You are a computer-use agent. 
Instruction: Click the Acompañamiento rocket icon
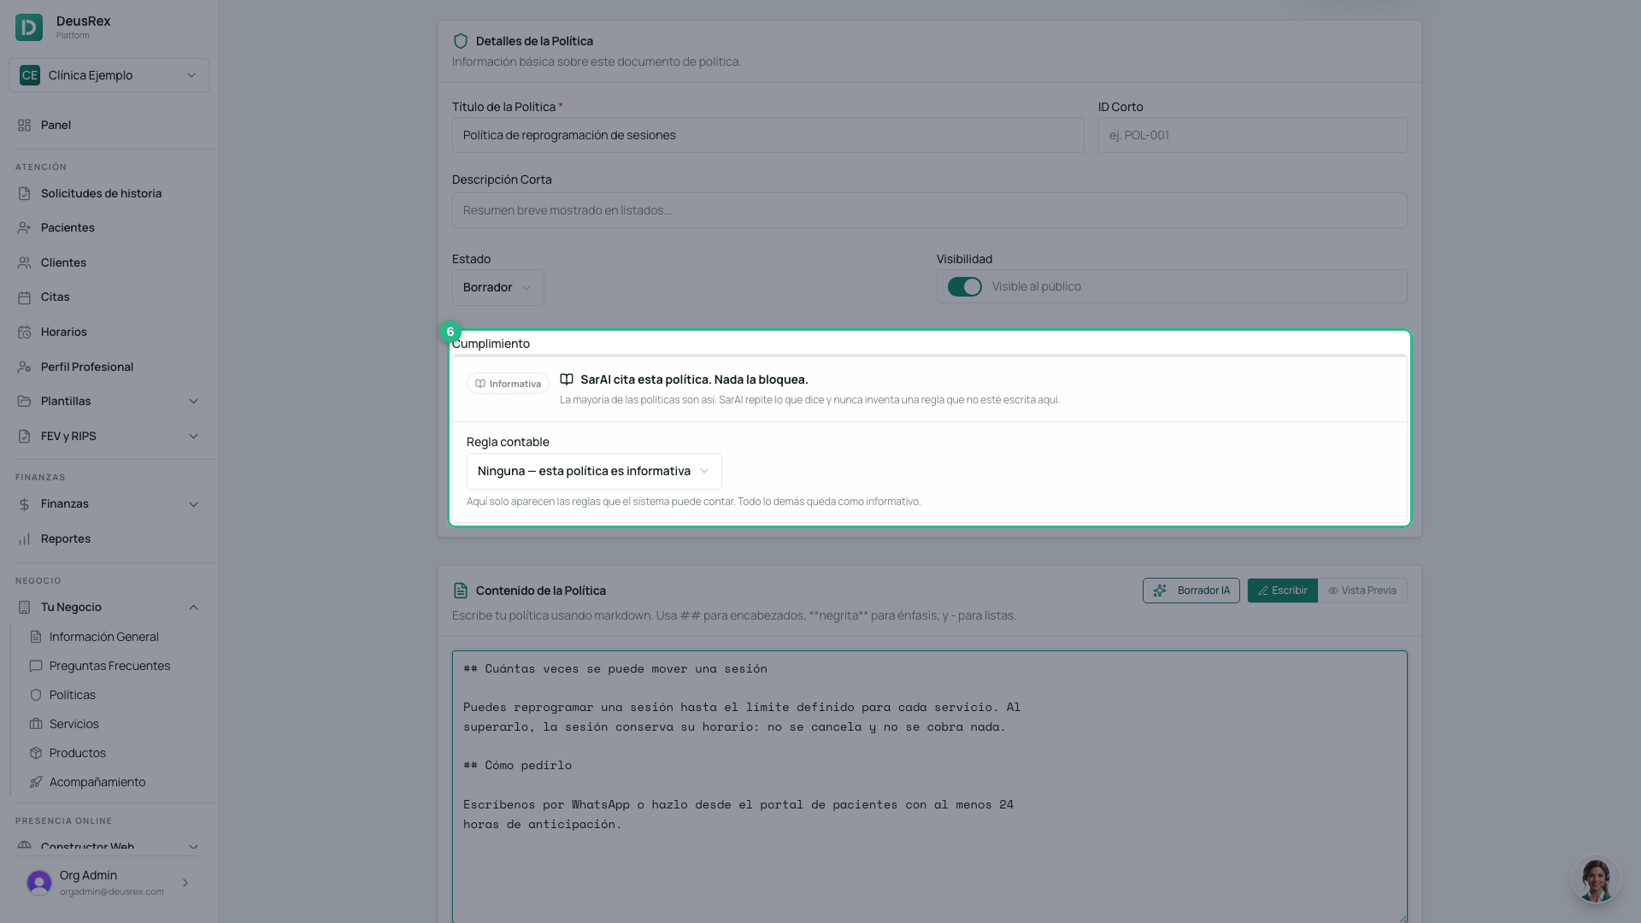(x=36, y=782)
